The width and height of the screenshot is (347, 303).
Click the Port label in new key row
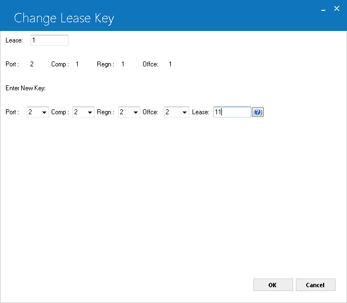point(12,112)
